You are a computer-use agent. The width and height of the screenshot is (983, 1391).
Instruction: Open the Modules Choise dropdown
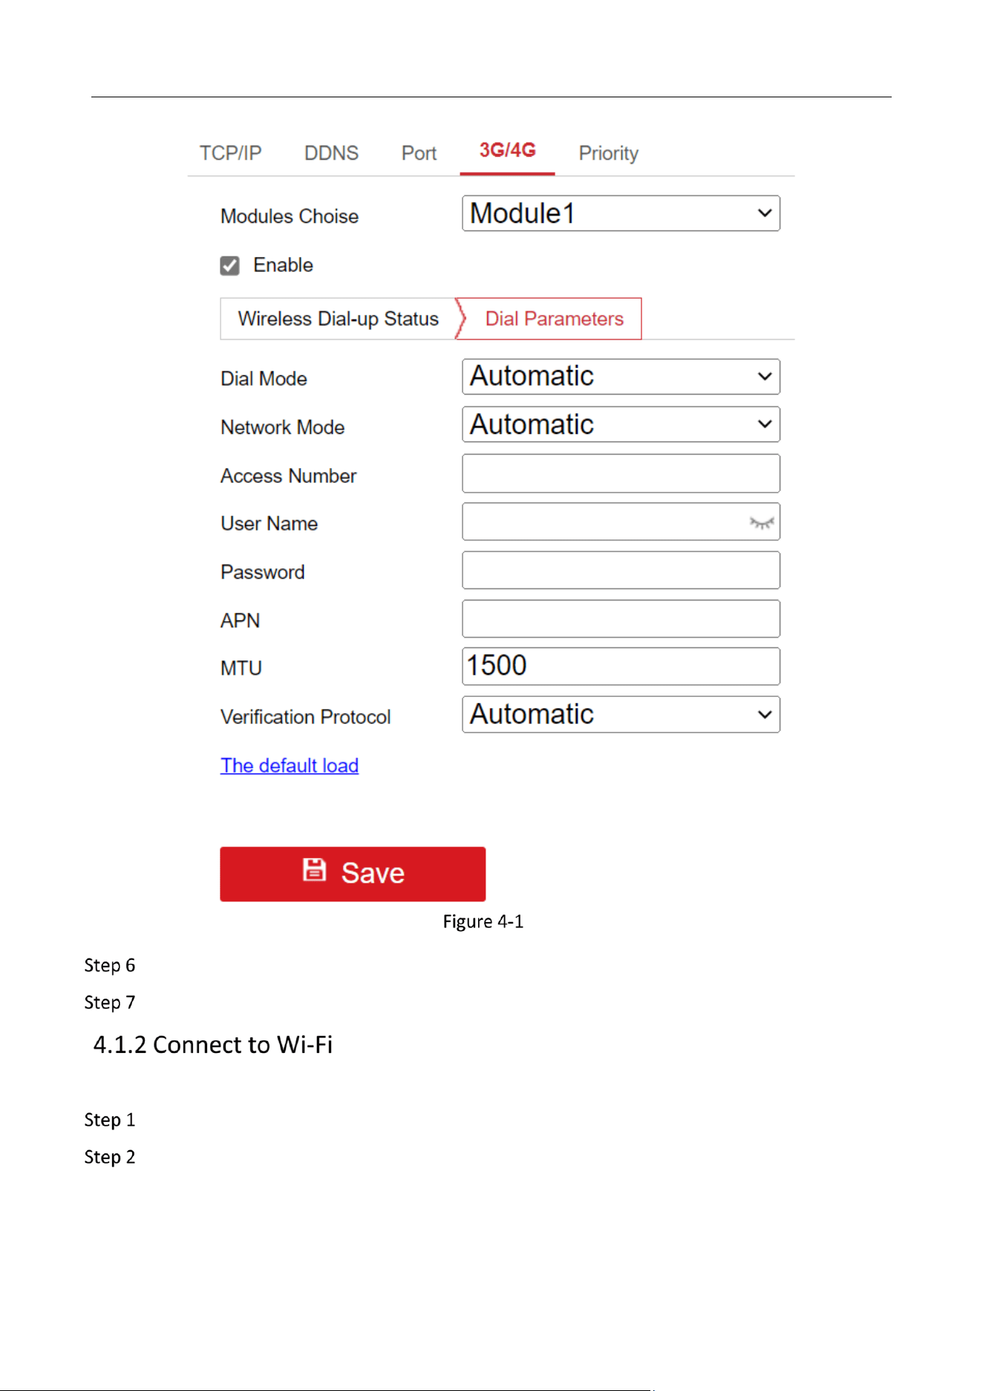(621, 213)
